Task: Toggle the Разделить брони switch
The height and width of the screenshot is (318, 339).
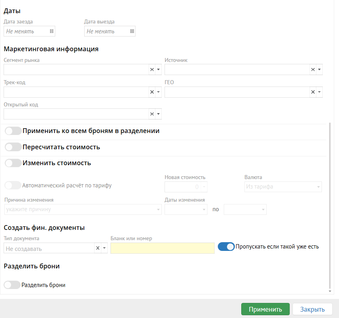Action: 12,285
